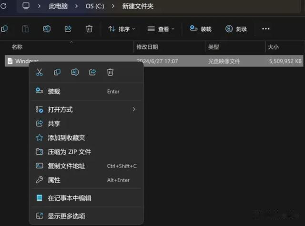Open the 排序 sort dropdown
This screenshot has width=305, height=226.
pos(122,29)
